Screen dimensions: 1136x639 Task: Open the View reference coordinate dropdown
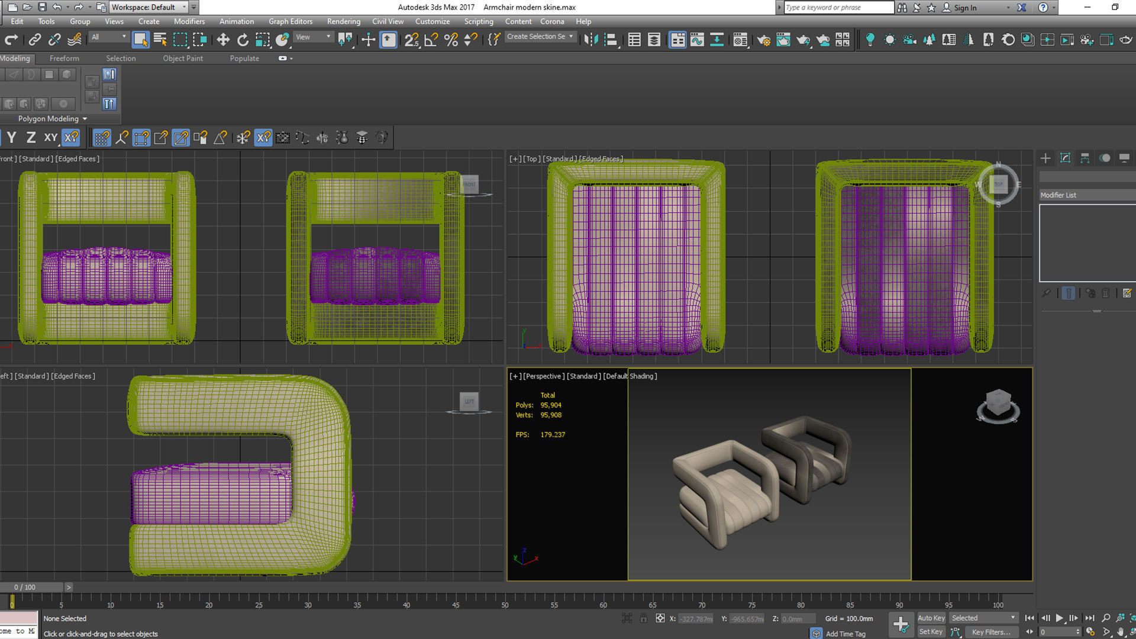tap(314, 37)
